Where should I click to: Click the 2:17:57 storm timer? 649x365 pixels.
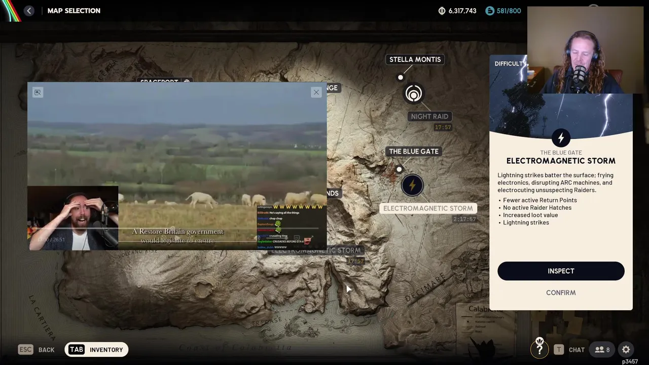point(464,220)
